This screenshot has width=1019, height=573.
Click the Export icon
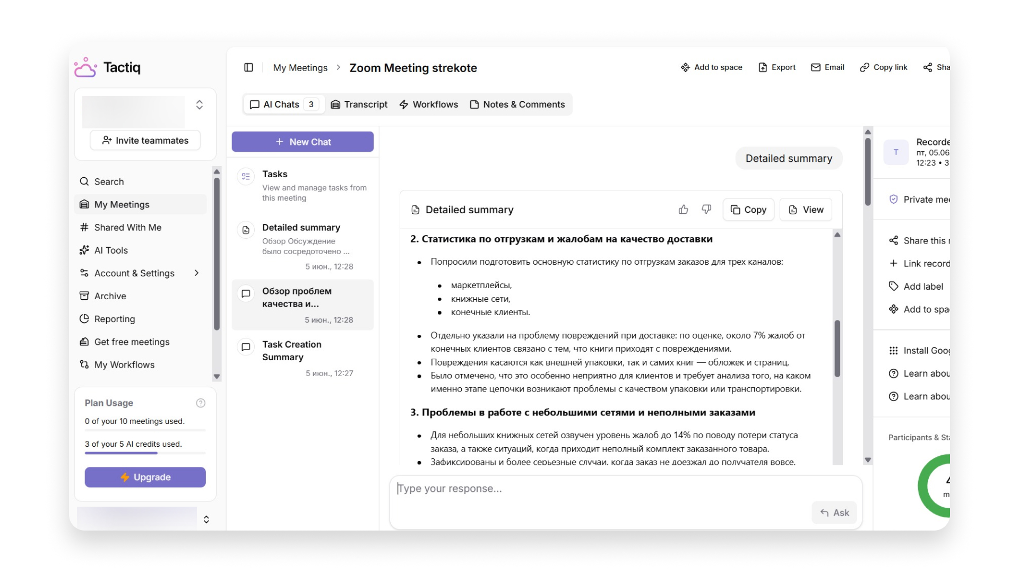tap(763, 67)
